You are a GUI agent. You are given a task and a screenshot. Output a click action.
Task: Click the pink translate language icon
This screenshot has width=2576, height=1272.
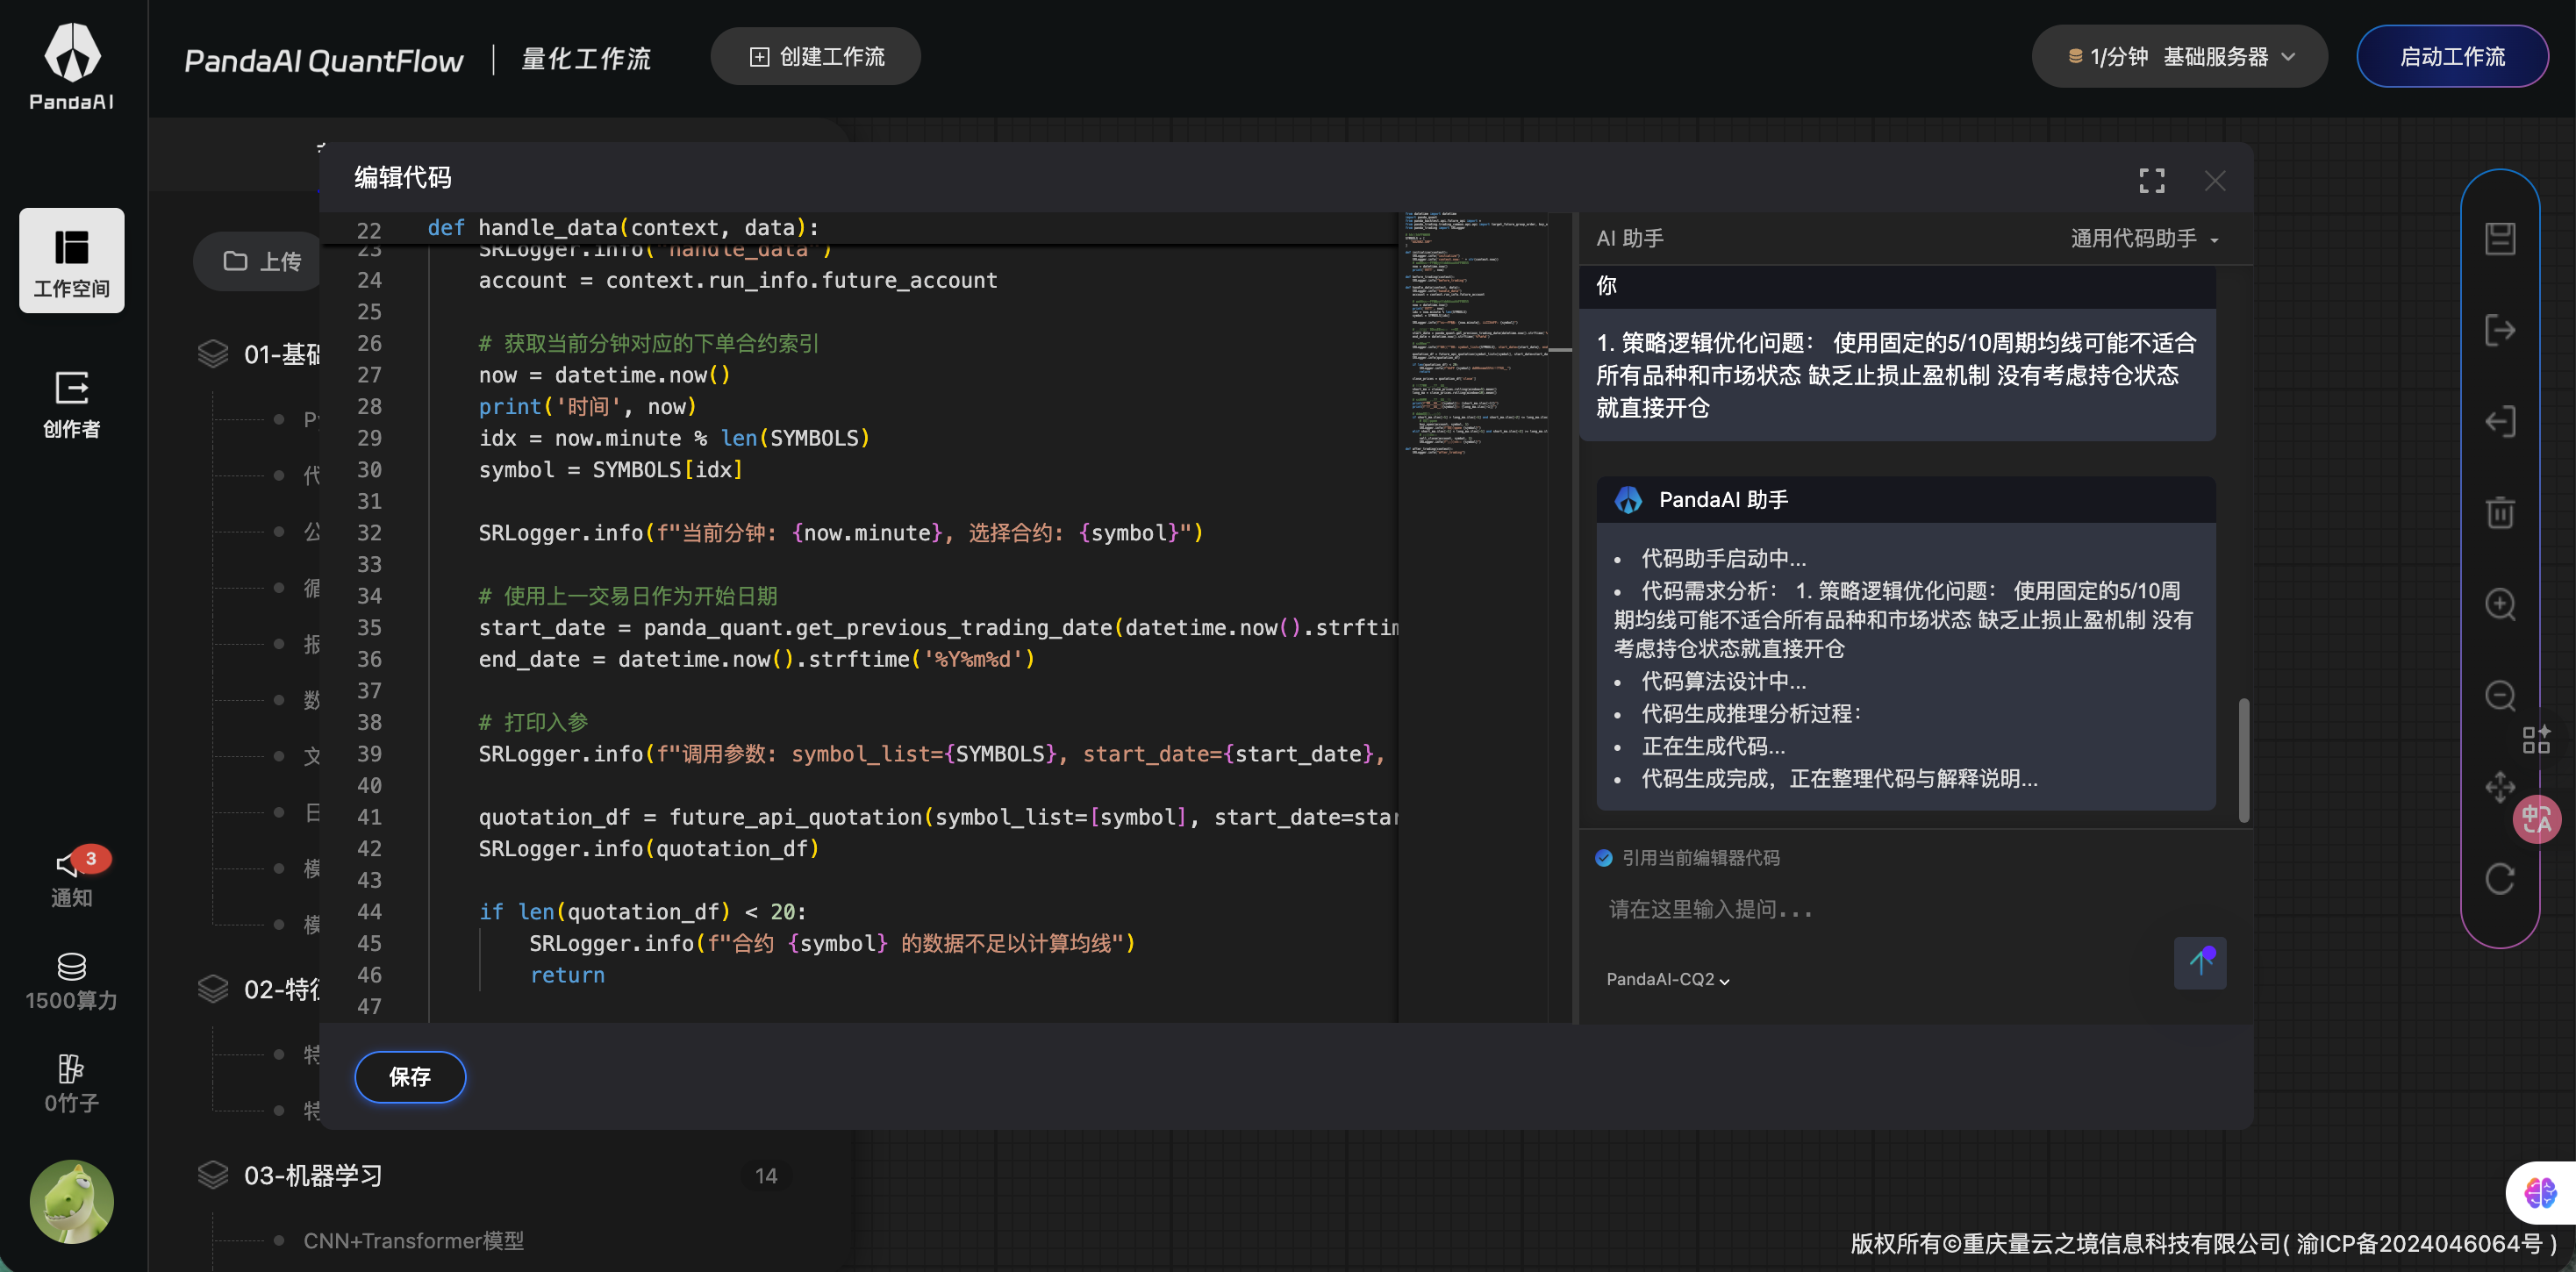tap(2537, 820)
